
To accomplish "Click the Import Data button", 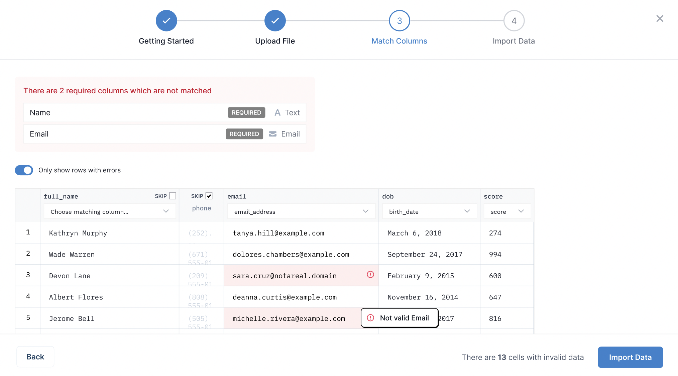I will pyautogui.click(x=630, y=357).
